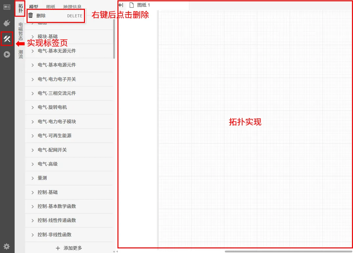Screen dimensions: 353x253
Task: Collapse the panel using the left-arrow icon
Action: 120,5
